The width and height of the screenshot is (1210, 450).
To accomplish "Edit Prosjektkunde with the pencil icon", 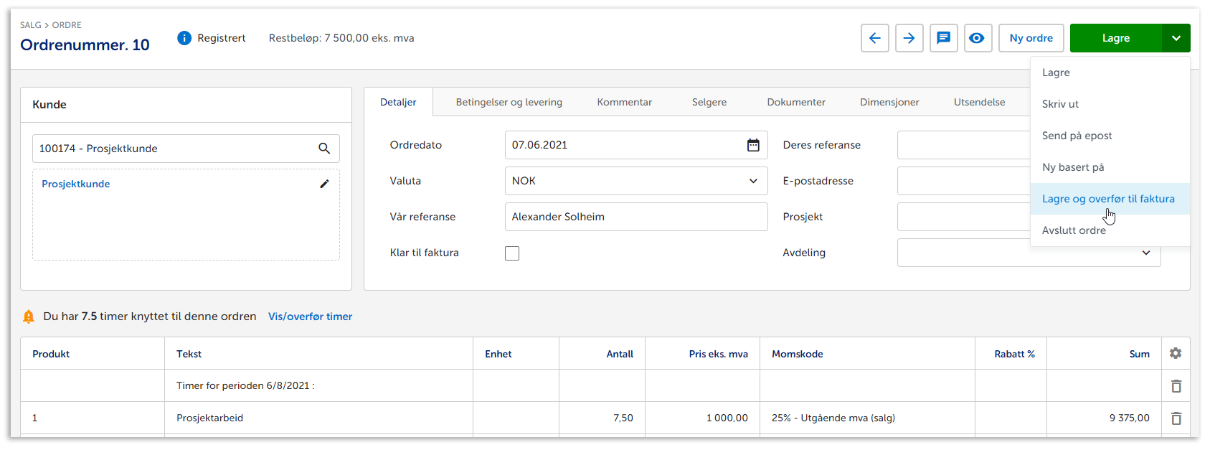I will (x=324, y=184).
